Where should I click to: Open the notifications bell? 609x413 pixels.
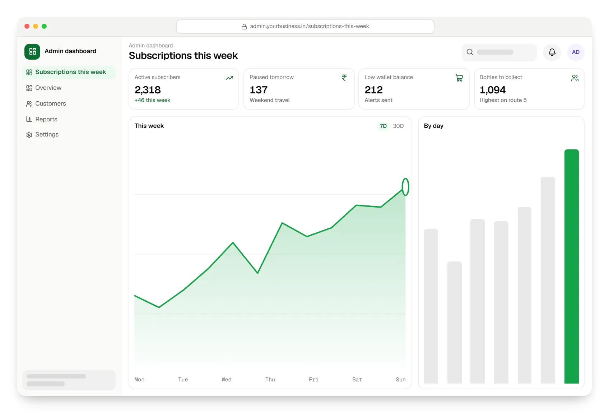tap(552, 52)
